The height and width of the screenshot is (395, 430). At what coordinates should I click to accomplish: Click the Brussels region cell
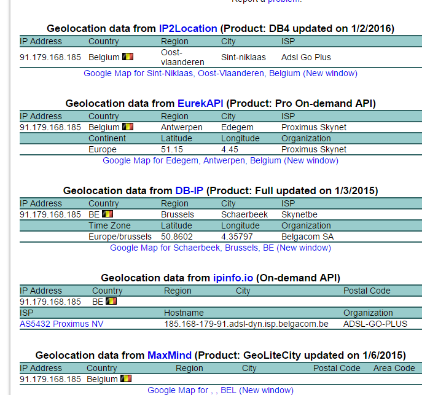coord(178,214)
